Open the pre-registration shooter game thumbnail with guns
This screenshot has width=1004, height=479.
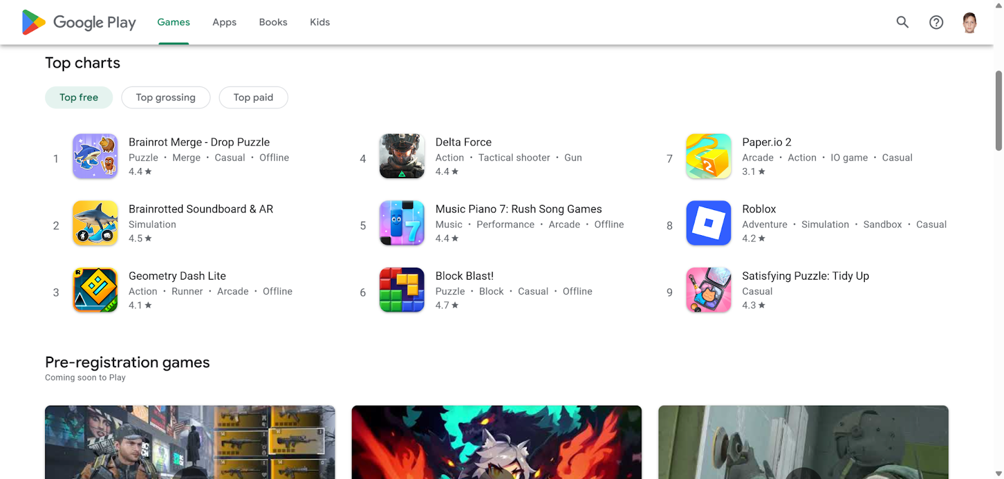pos(190,442)
